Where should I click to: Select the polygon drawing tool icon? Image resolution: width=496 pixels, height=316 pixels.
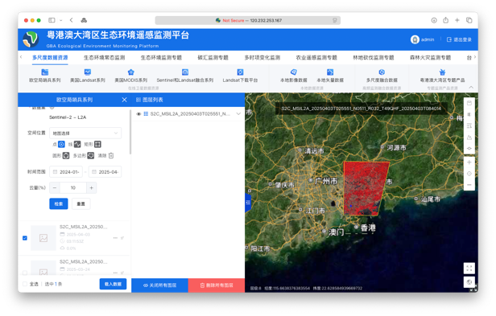coord(91,155)
